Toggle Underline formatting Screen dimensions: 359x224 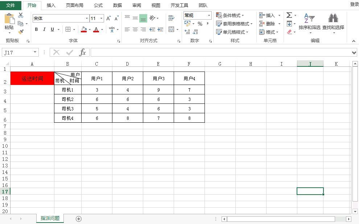(x=53, y=29)
